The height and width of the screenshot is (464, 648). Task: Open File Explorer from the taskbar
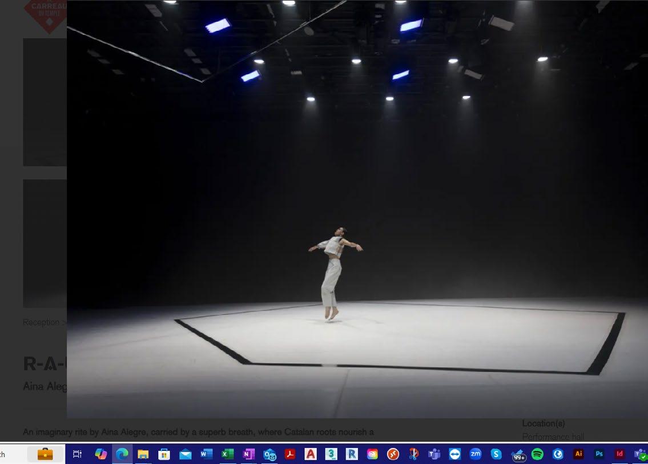(x=143, y=454)
